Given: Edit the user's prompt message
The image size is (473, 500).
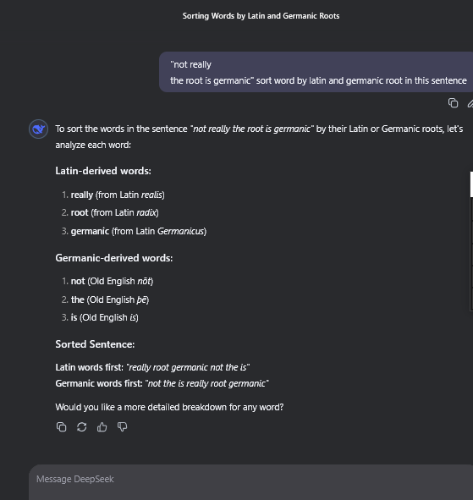Looking at the screenshot, I should pyautogui.click(x=470, y=103).
